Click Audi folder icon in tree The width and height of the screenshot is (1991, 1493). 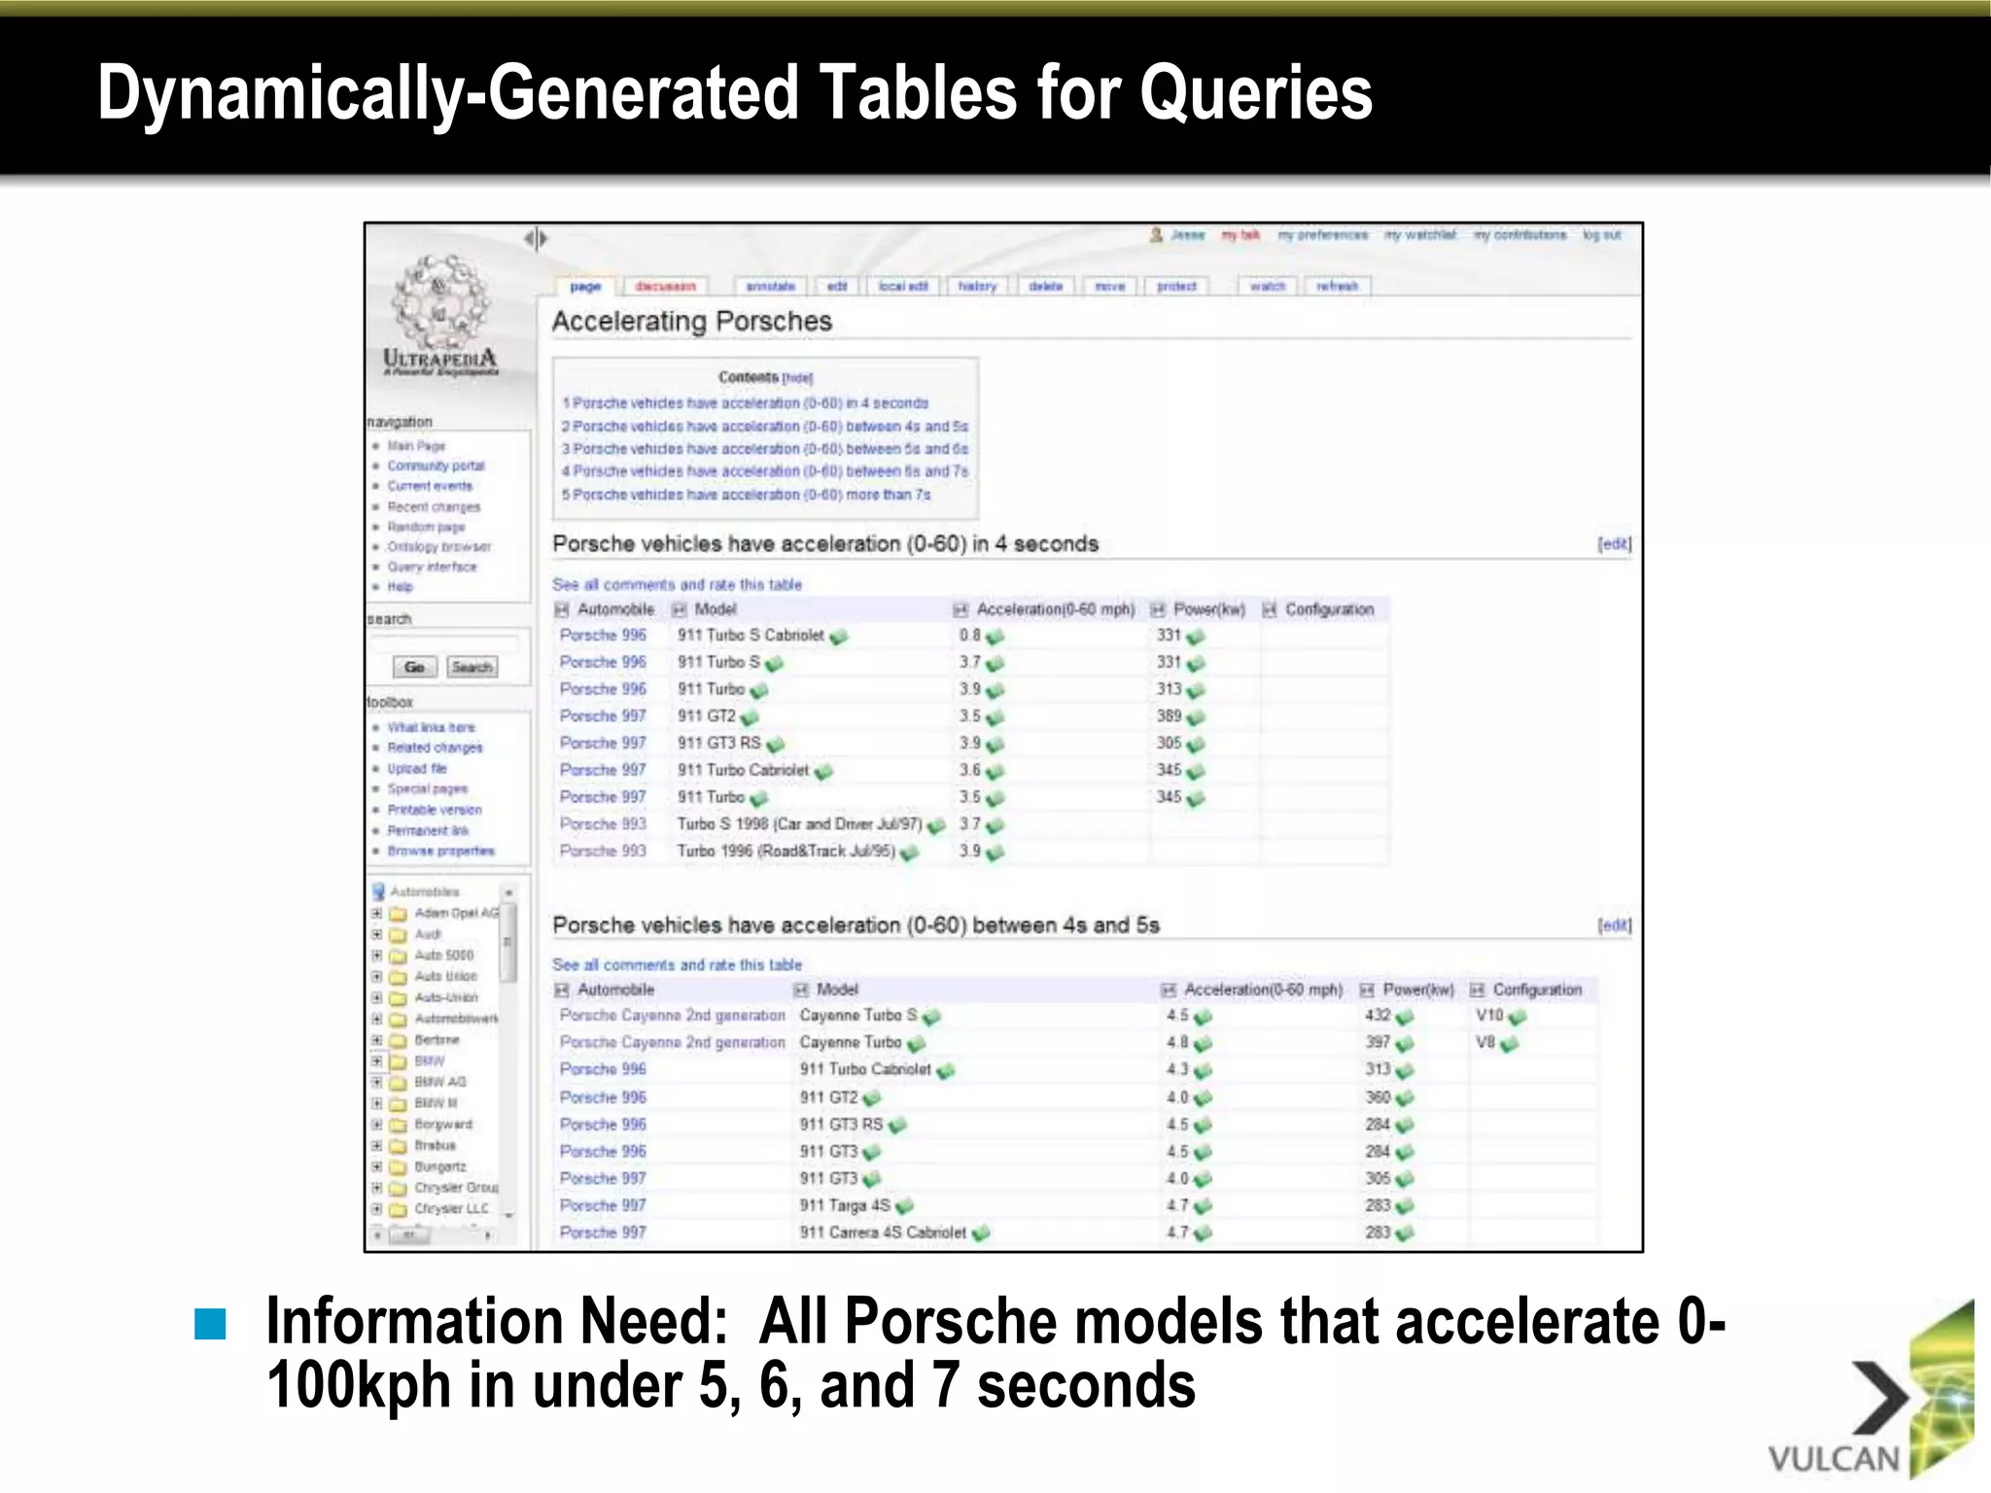coord(398,935)
